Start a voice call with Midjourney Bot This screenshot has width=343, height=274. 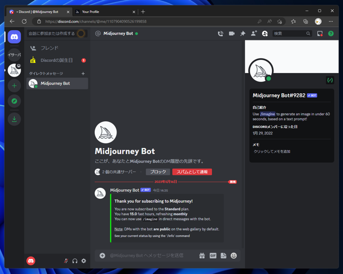220,33
